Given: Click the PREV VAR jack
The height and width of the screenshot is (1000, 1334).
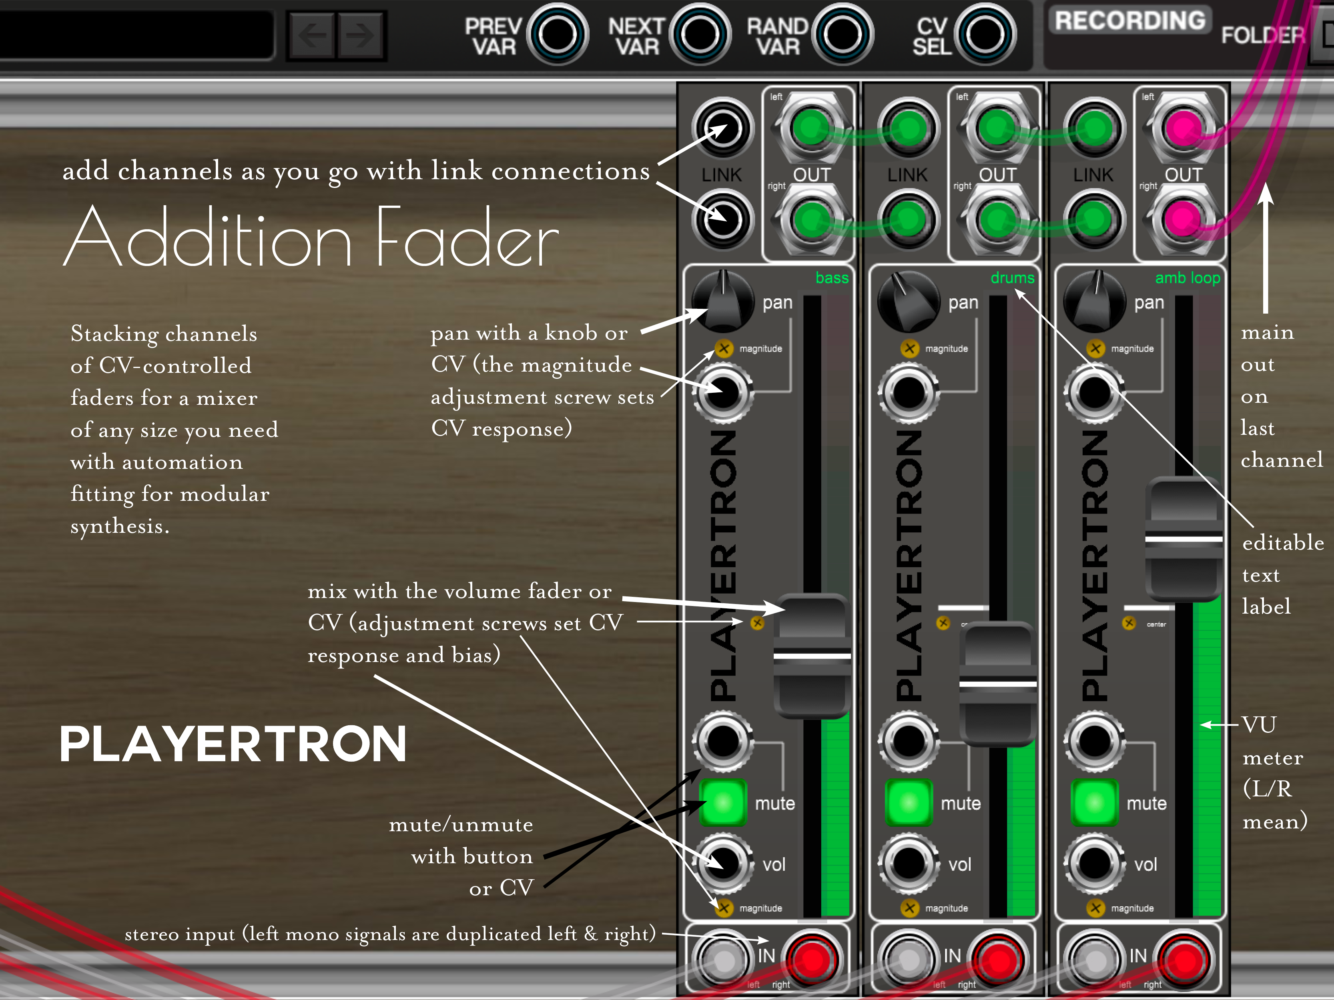Looking at the screenshot, I should [557, 34].
